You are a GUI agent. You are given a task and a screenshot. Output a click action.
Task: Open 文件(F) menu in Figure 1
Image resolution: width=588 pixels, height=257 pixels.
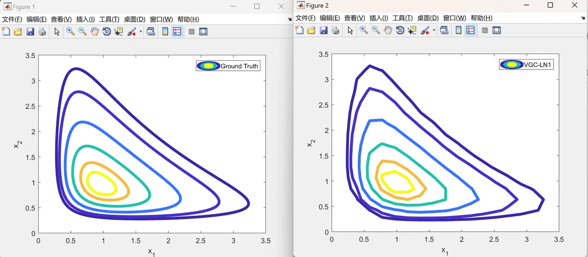coord(12,19)
